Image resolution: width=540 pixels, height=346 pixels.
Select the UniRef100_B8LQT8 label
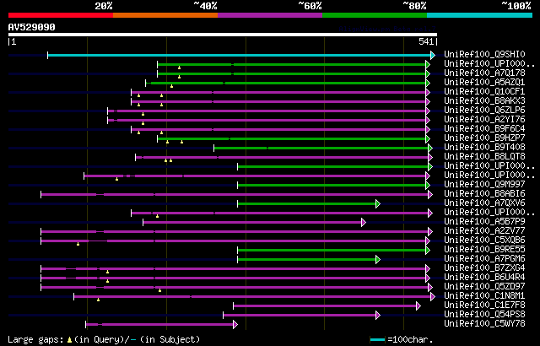484,157
